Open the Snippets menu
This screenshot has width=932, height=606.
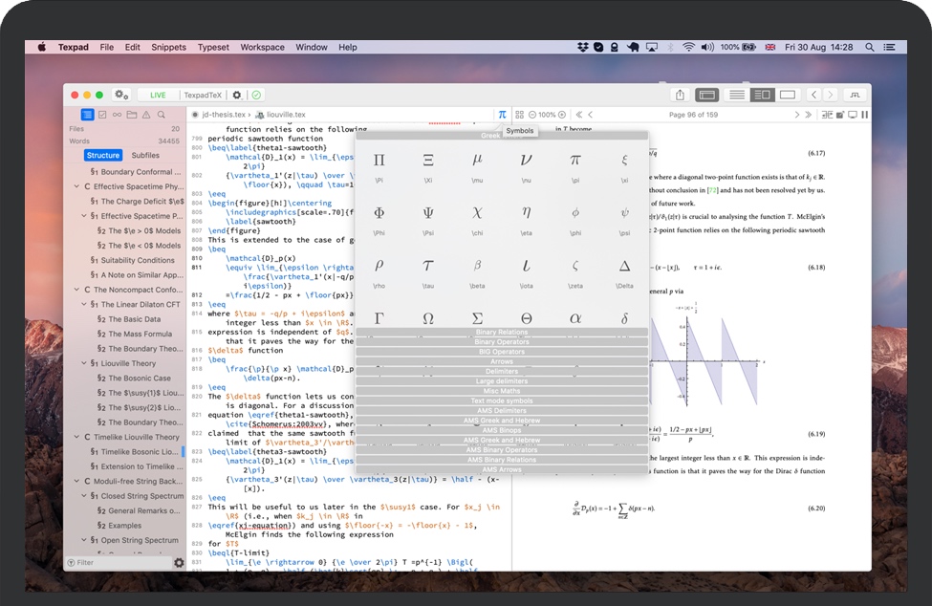coord(169,47)
